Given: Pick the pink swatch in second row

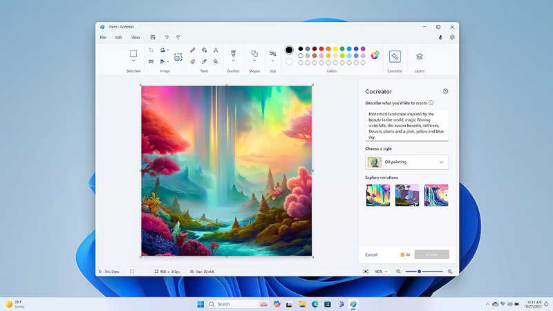Looking at the screenshot, I should pos(321,56).
